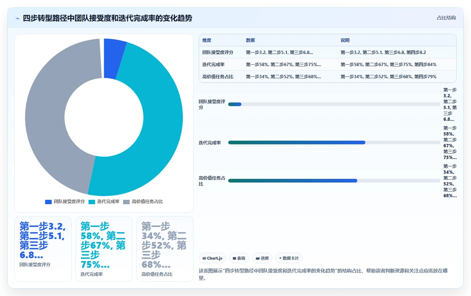Click the 高价值任务占比 progress bar
The image size is (471, 296).
pyautogui.click(x=334, y=181)
